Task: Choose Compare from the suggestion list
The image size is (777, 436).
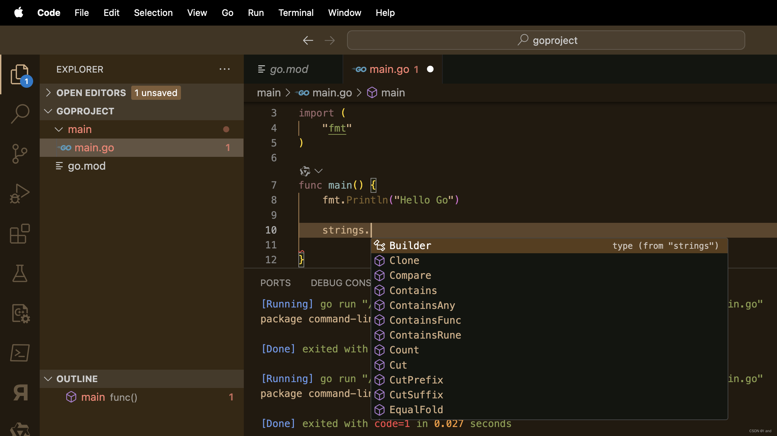Action: tap(549, 275)
